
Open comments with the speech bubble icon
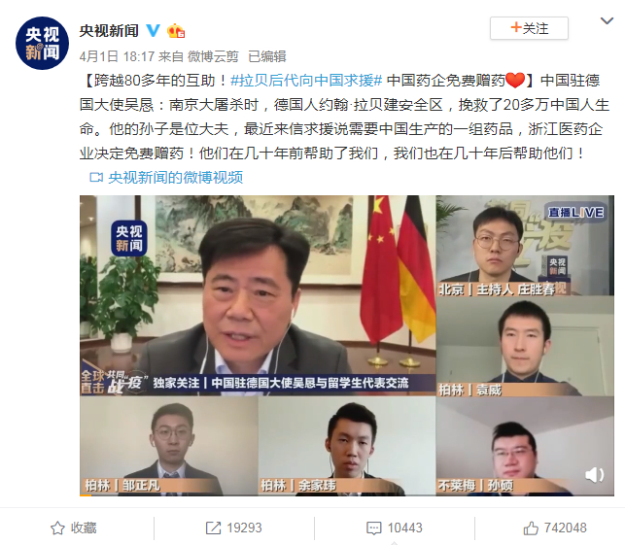[x=374, y=528]
